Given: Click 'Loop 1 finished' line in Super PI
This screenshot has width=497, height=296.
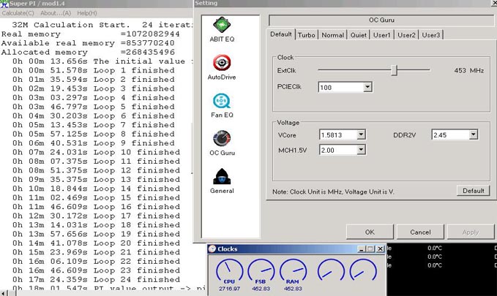Looking at the screenshot, I should coord(93,70).
